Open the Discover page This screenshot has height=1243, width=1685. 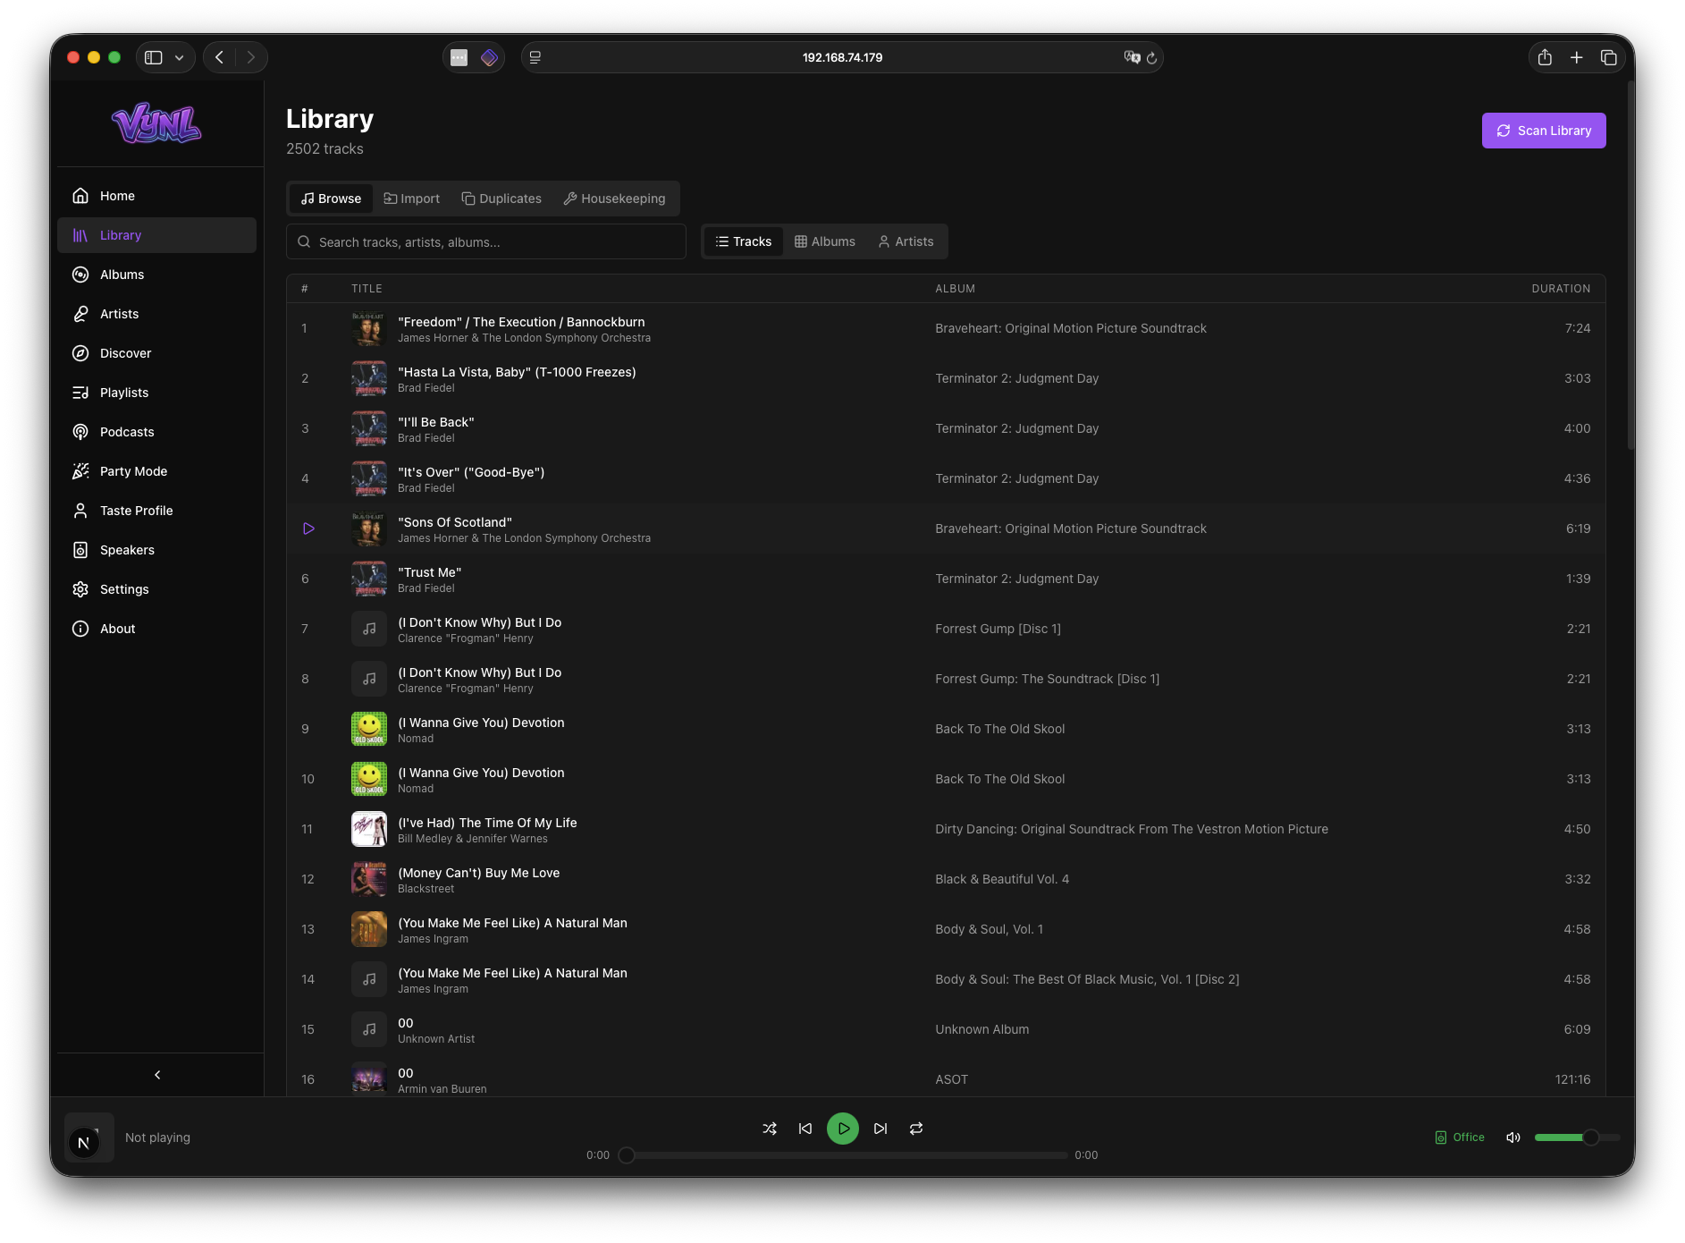point(125,353)
